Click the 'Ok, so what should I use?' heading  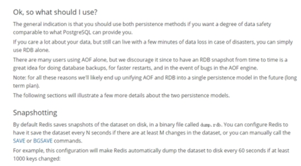click(x=55, y=12)
